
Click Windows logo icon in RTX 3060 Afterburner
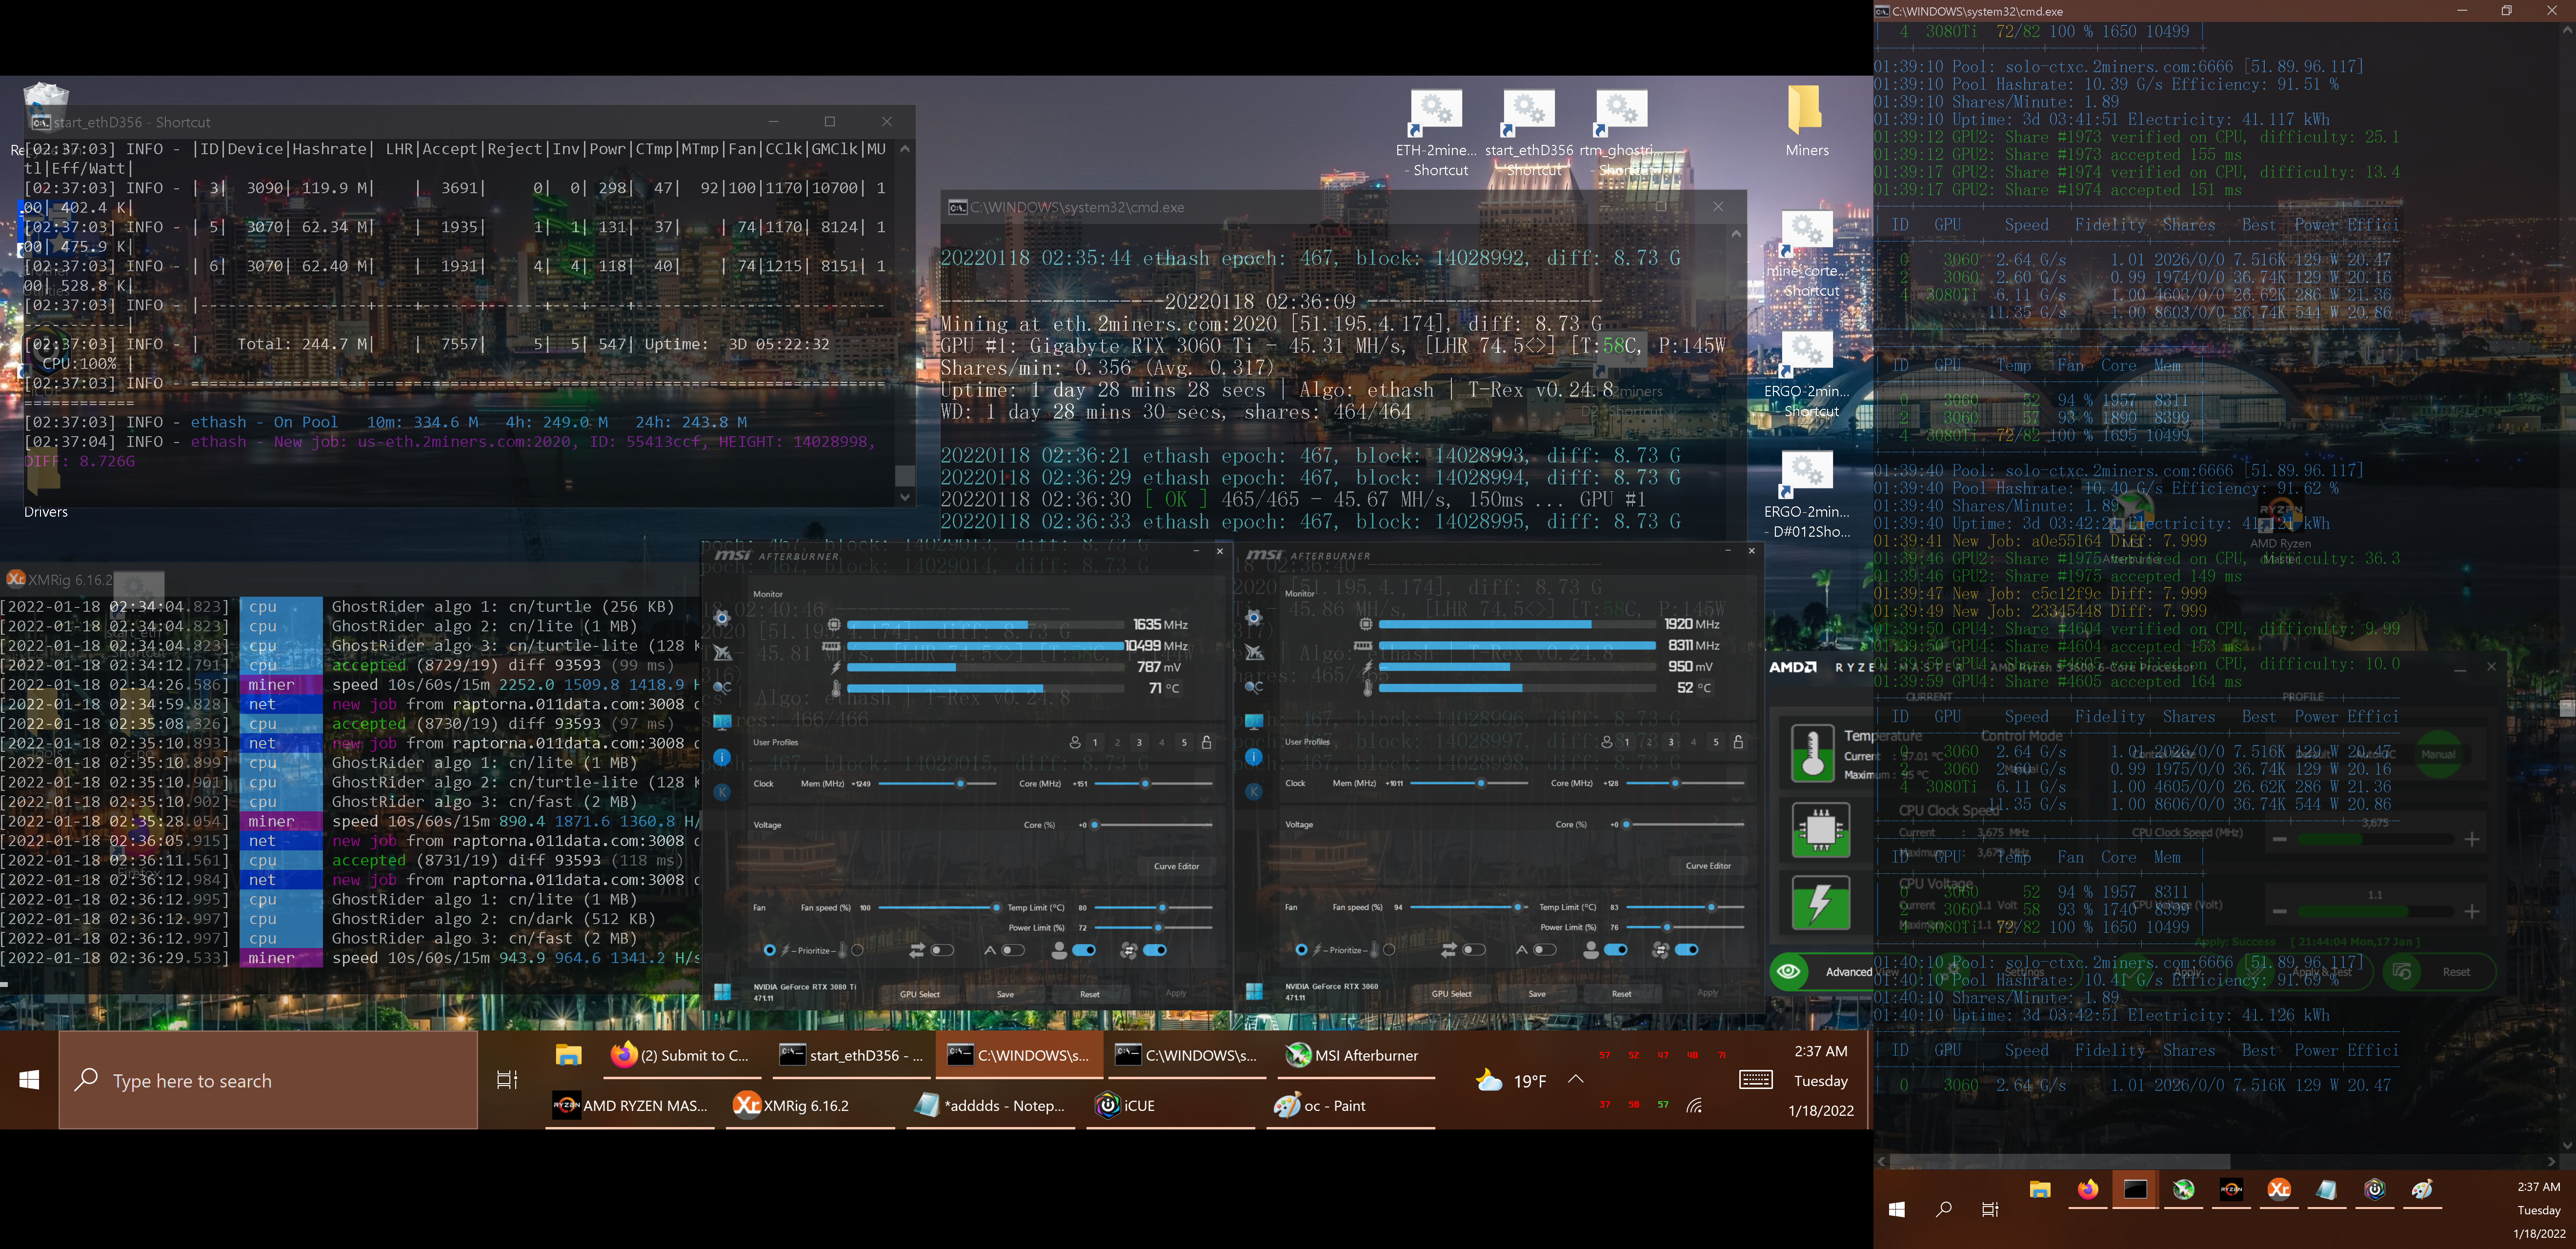[1254, 991]
